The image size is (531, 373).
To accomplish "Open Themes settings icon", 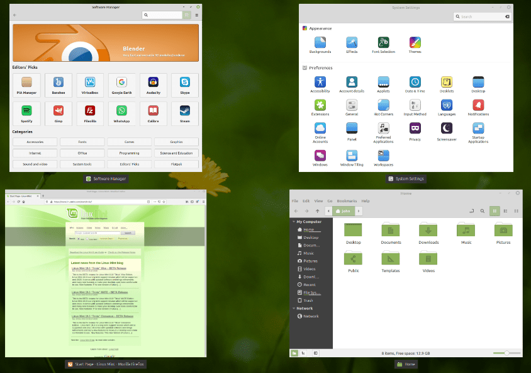I will point(415,45).
